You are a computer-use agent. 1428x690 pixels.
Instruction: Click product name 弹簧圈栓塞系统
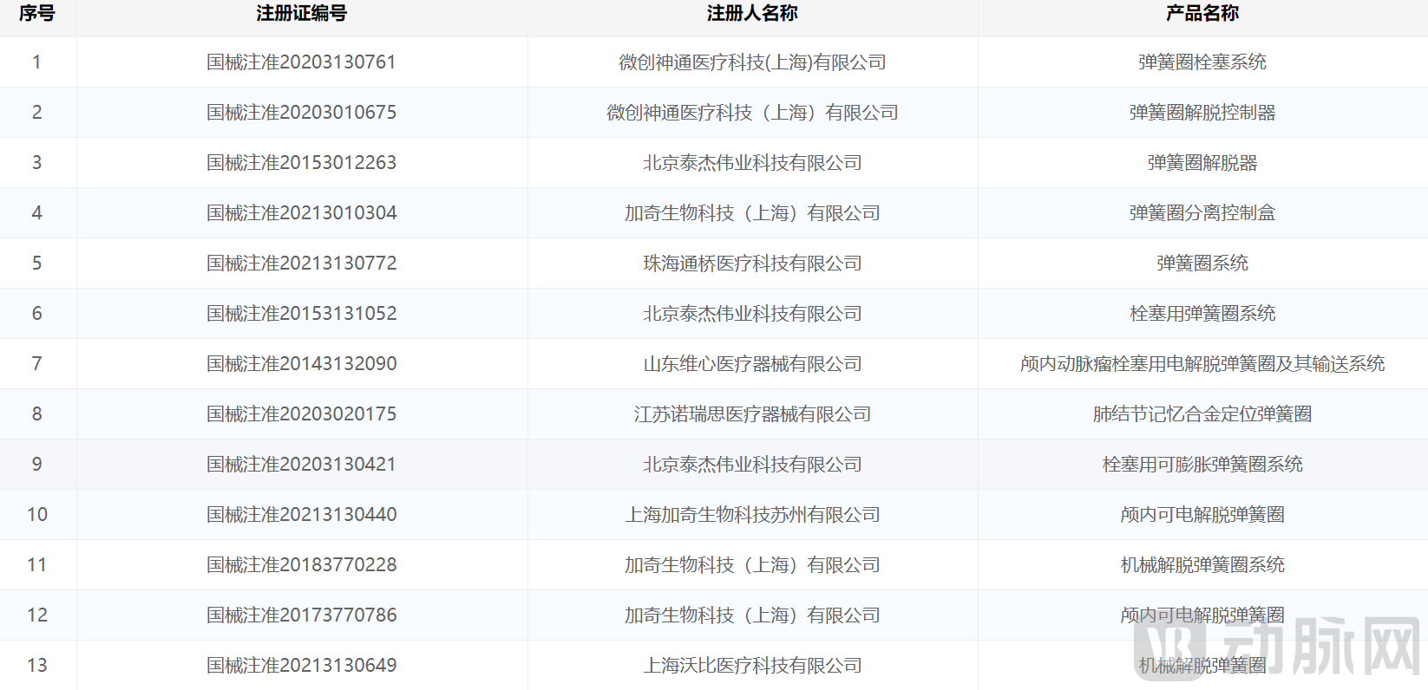(1202, 62)
